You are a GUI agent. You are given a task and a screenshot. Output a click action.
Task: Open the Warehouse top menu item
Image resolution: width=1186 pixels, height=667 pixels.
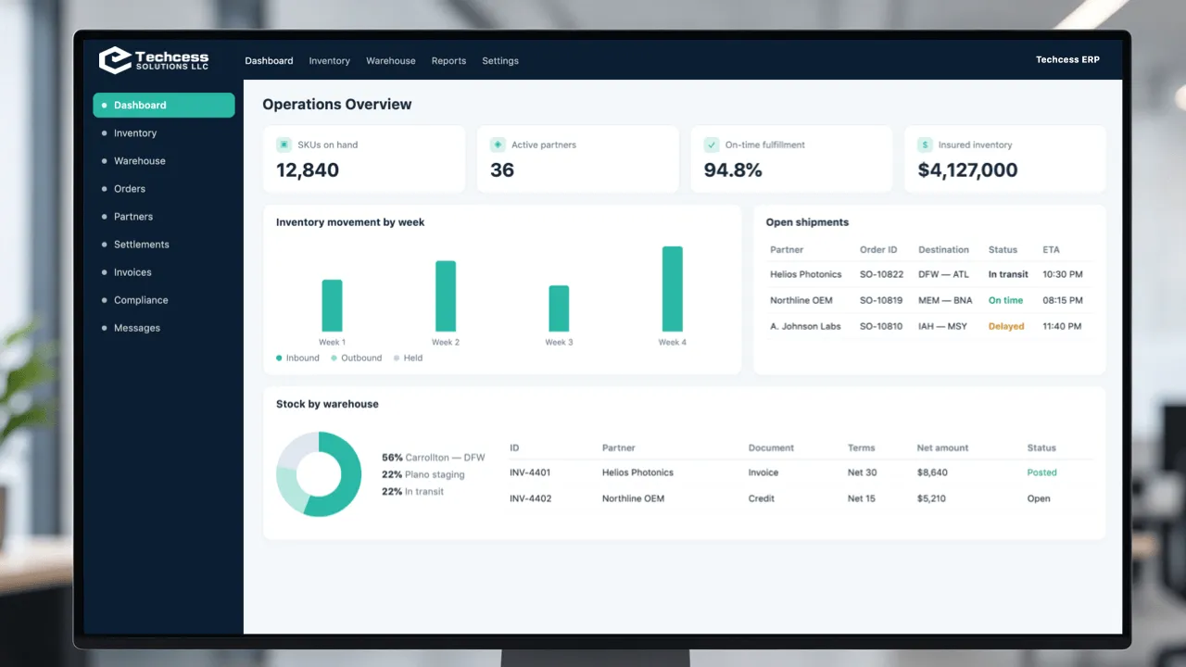click(x=391, y=61)
